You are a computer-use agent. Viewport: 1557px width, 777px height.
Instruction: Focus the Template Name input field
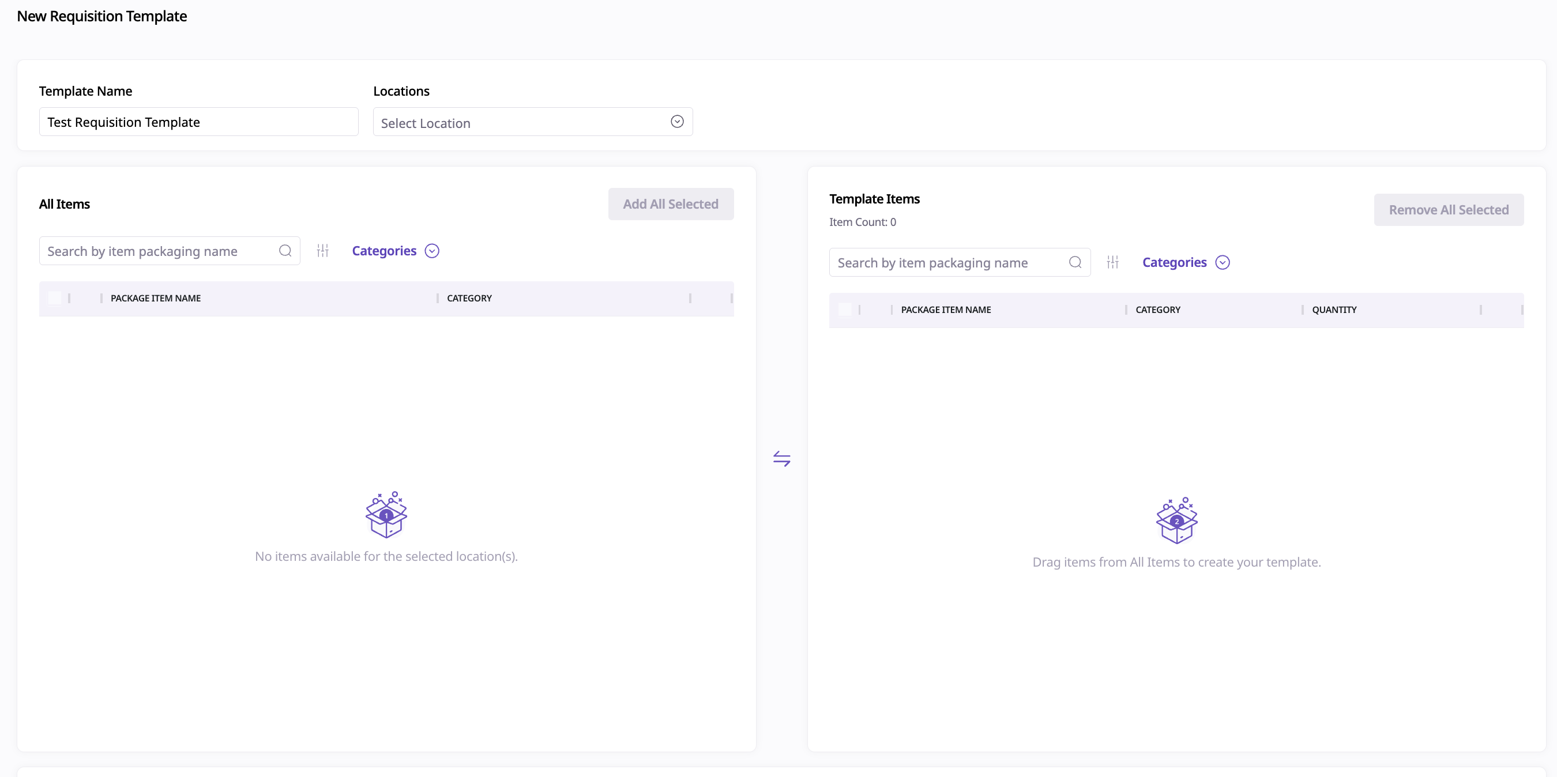coord(198,122)
